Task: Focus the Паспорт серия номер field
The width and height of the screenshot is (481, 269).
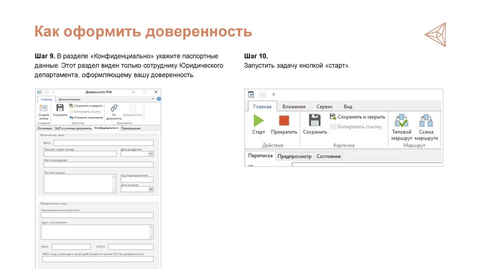Action: (80, 154)
